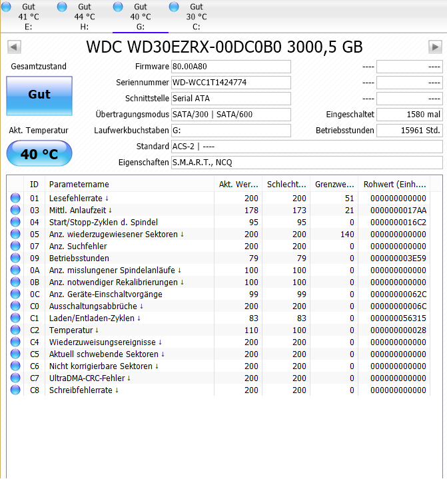Viewport: 447px width, 479px height.
Task: Click status orb of Mittl. Anlaufzeit row
Action: tap(15, 210)
